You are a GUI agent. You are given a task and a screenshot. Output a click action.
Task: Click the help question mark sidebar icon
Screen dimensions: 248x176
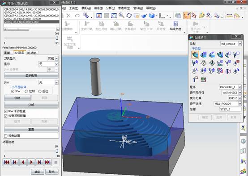[243, 127]
